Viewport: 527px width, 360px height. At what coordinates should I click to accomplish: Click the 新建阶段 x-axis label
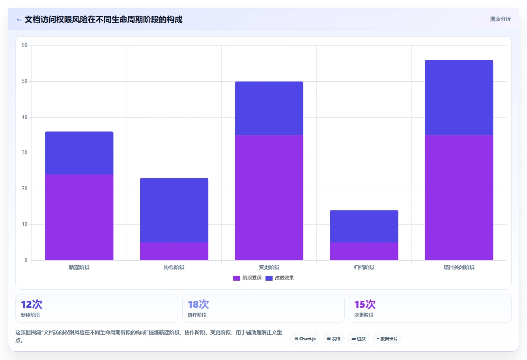tap(79, 267)
